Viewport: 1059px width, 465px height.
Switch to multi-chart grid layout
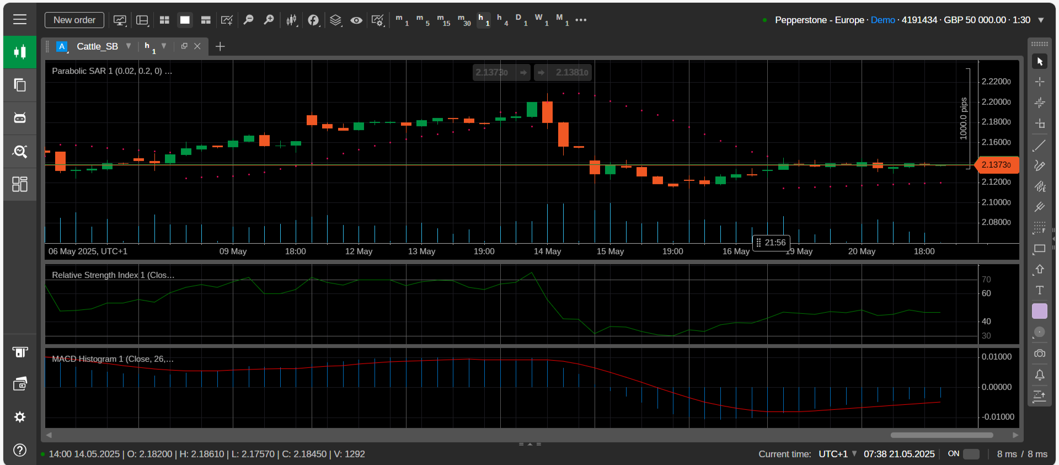(164, 20)
